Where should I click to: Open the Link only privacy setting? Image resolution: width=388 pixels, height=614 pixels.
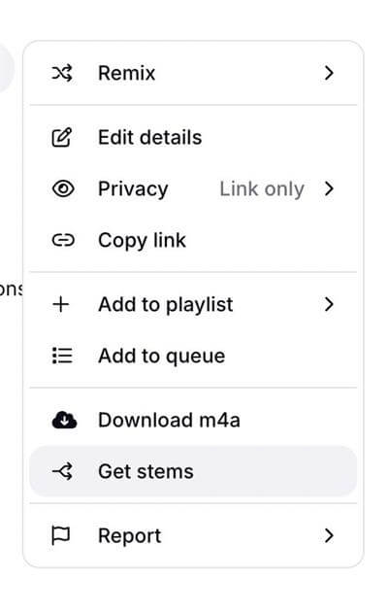[x=262, y=189]
